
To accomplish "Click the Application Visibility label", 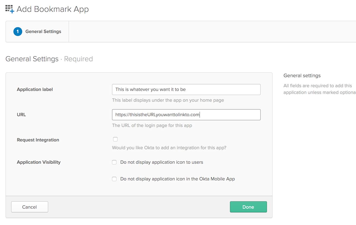I will point(39,162).
